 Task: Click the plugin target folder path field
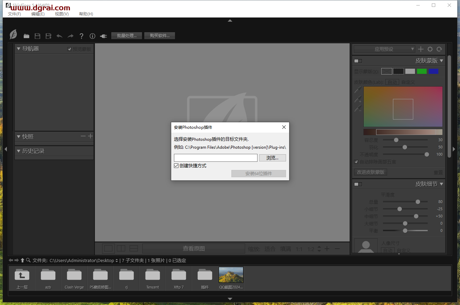(x=216, y=158)
